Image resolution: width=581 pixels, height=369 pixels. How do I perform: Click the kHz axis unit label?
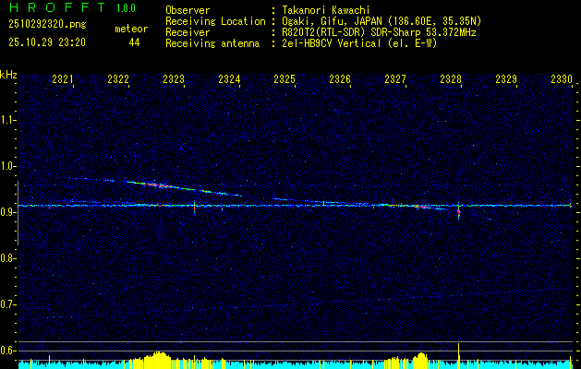[x=8, y=75]
